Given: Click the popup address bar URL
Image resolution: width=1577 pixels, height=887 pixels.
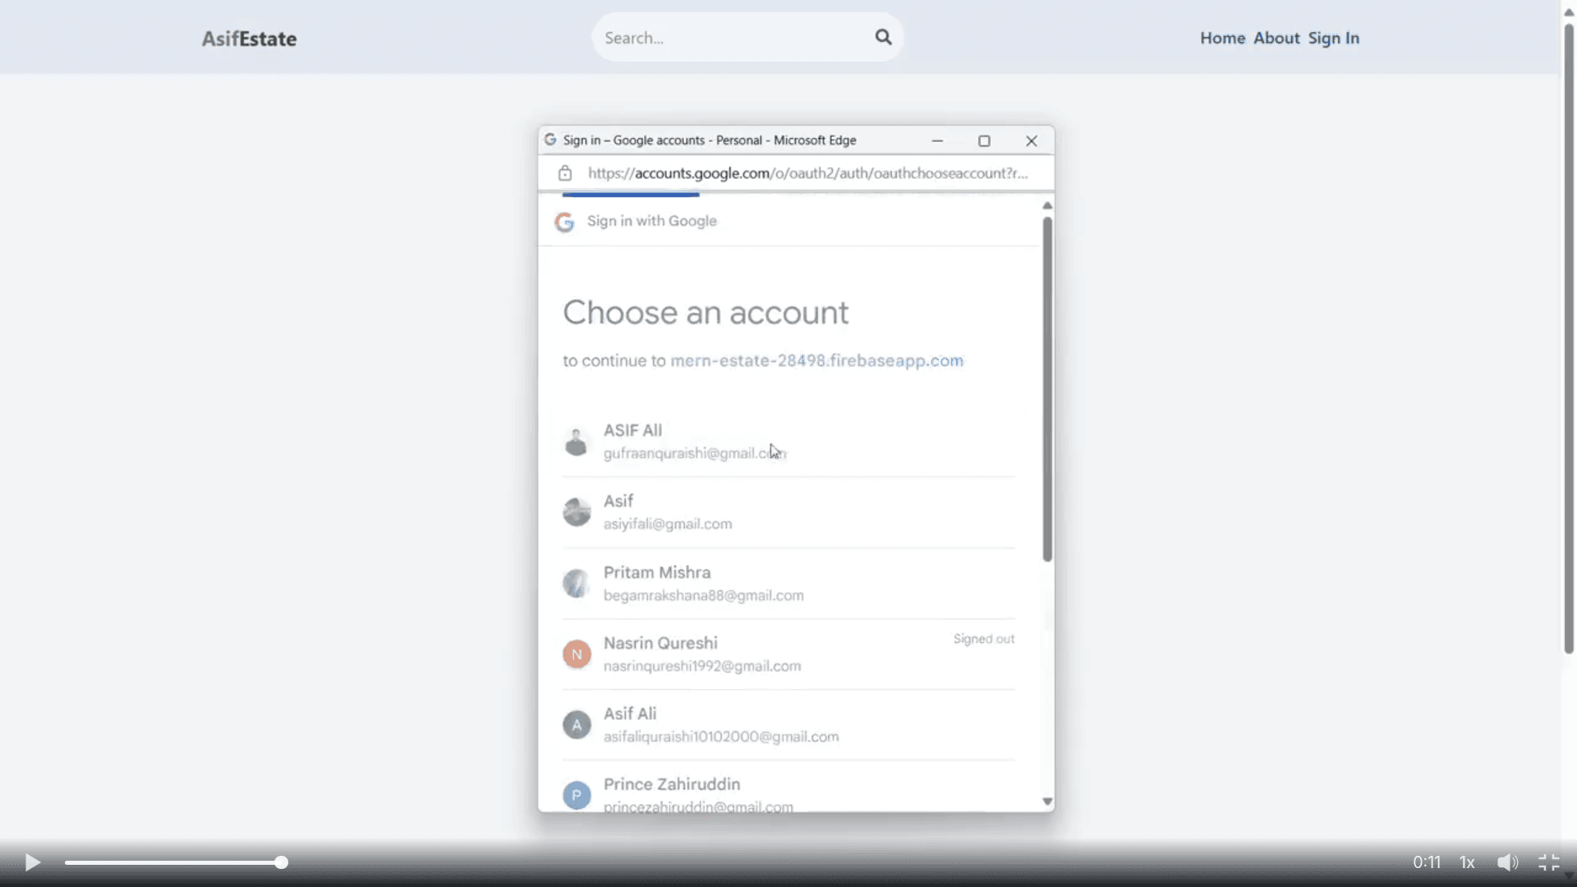Looking at the screenshot, I should point(807,173).
